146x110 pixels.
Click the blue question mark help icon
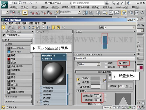pyautogui.click(x=128, y=3)
